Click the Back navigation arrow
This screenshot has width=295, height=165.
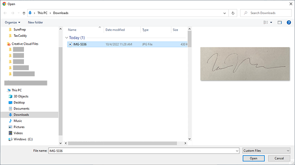click(x=5, y=13)
